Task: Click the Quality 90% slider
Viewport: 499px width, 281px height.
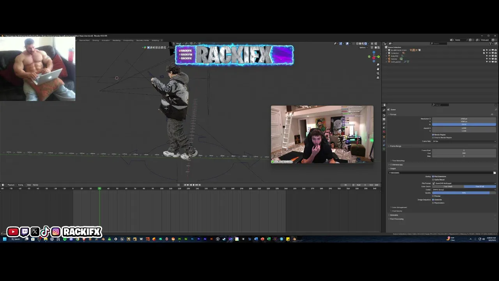Action: (464, 193)
